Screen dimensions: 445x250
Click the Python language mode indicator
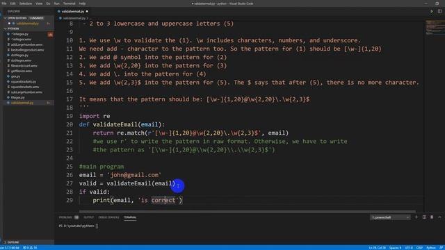point(431,248)
